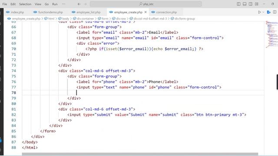Open the Customize Layout icon
This screenshot has height=156, width=278.
tap(257, 4)
